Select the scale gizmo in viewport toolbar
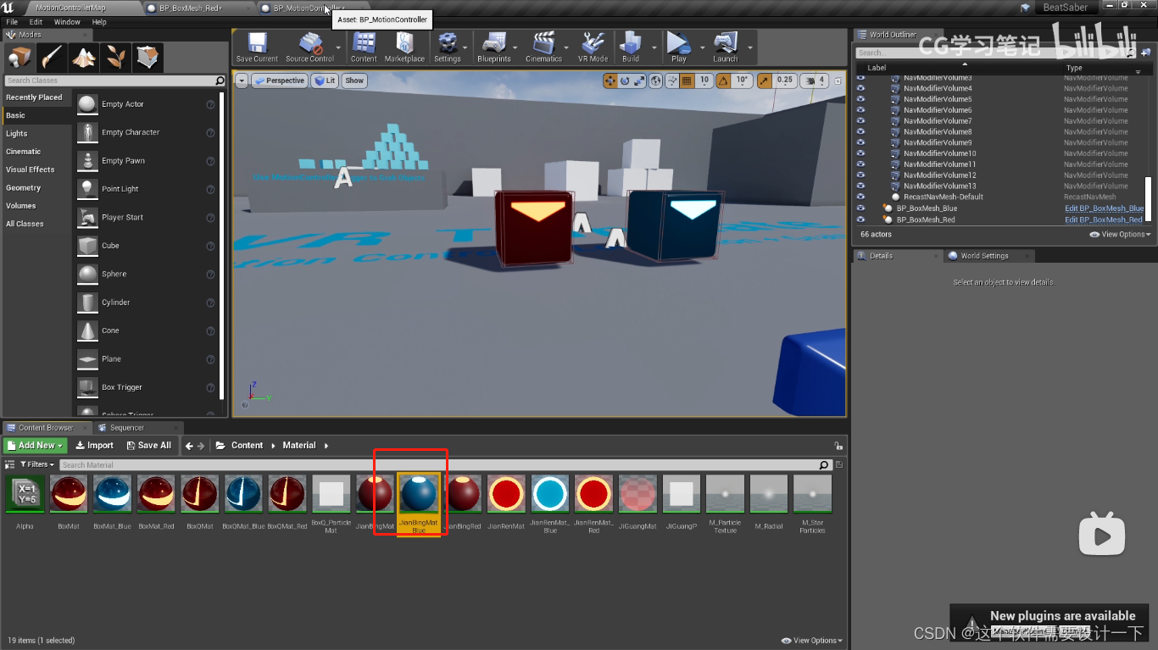 (640, 81)
